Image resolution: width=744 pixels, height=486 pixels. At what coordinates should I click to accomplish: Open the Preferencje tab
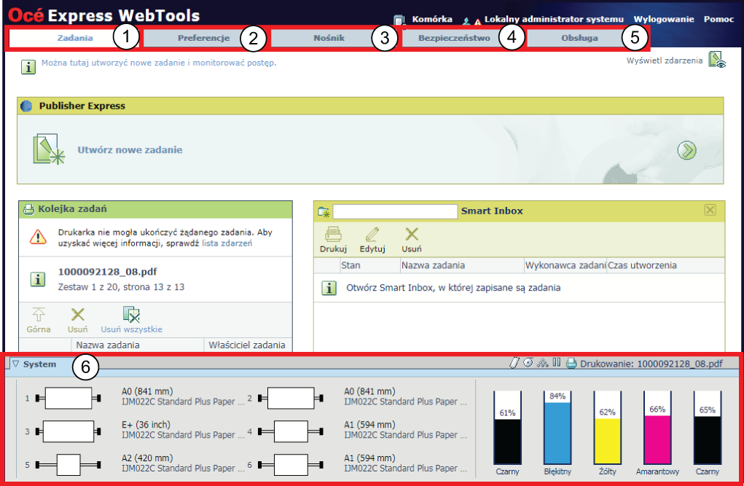click(x=203, y=38)
